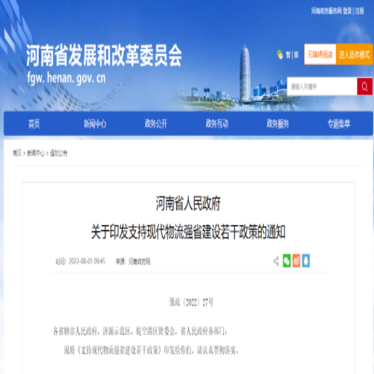This screenshot has width=374, height=374.
Task: Enter elderly mode via 进入适老模式
Action: [355, 54]
